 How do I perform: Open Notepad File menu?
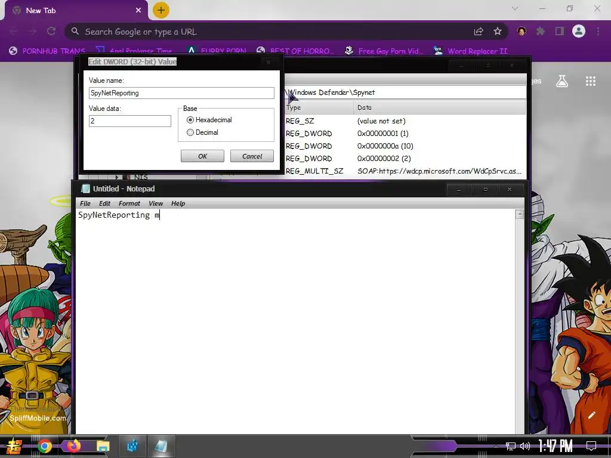tap(85, 203)
